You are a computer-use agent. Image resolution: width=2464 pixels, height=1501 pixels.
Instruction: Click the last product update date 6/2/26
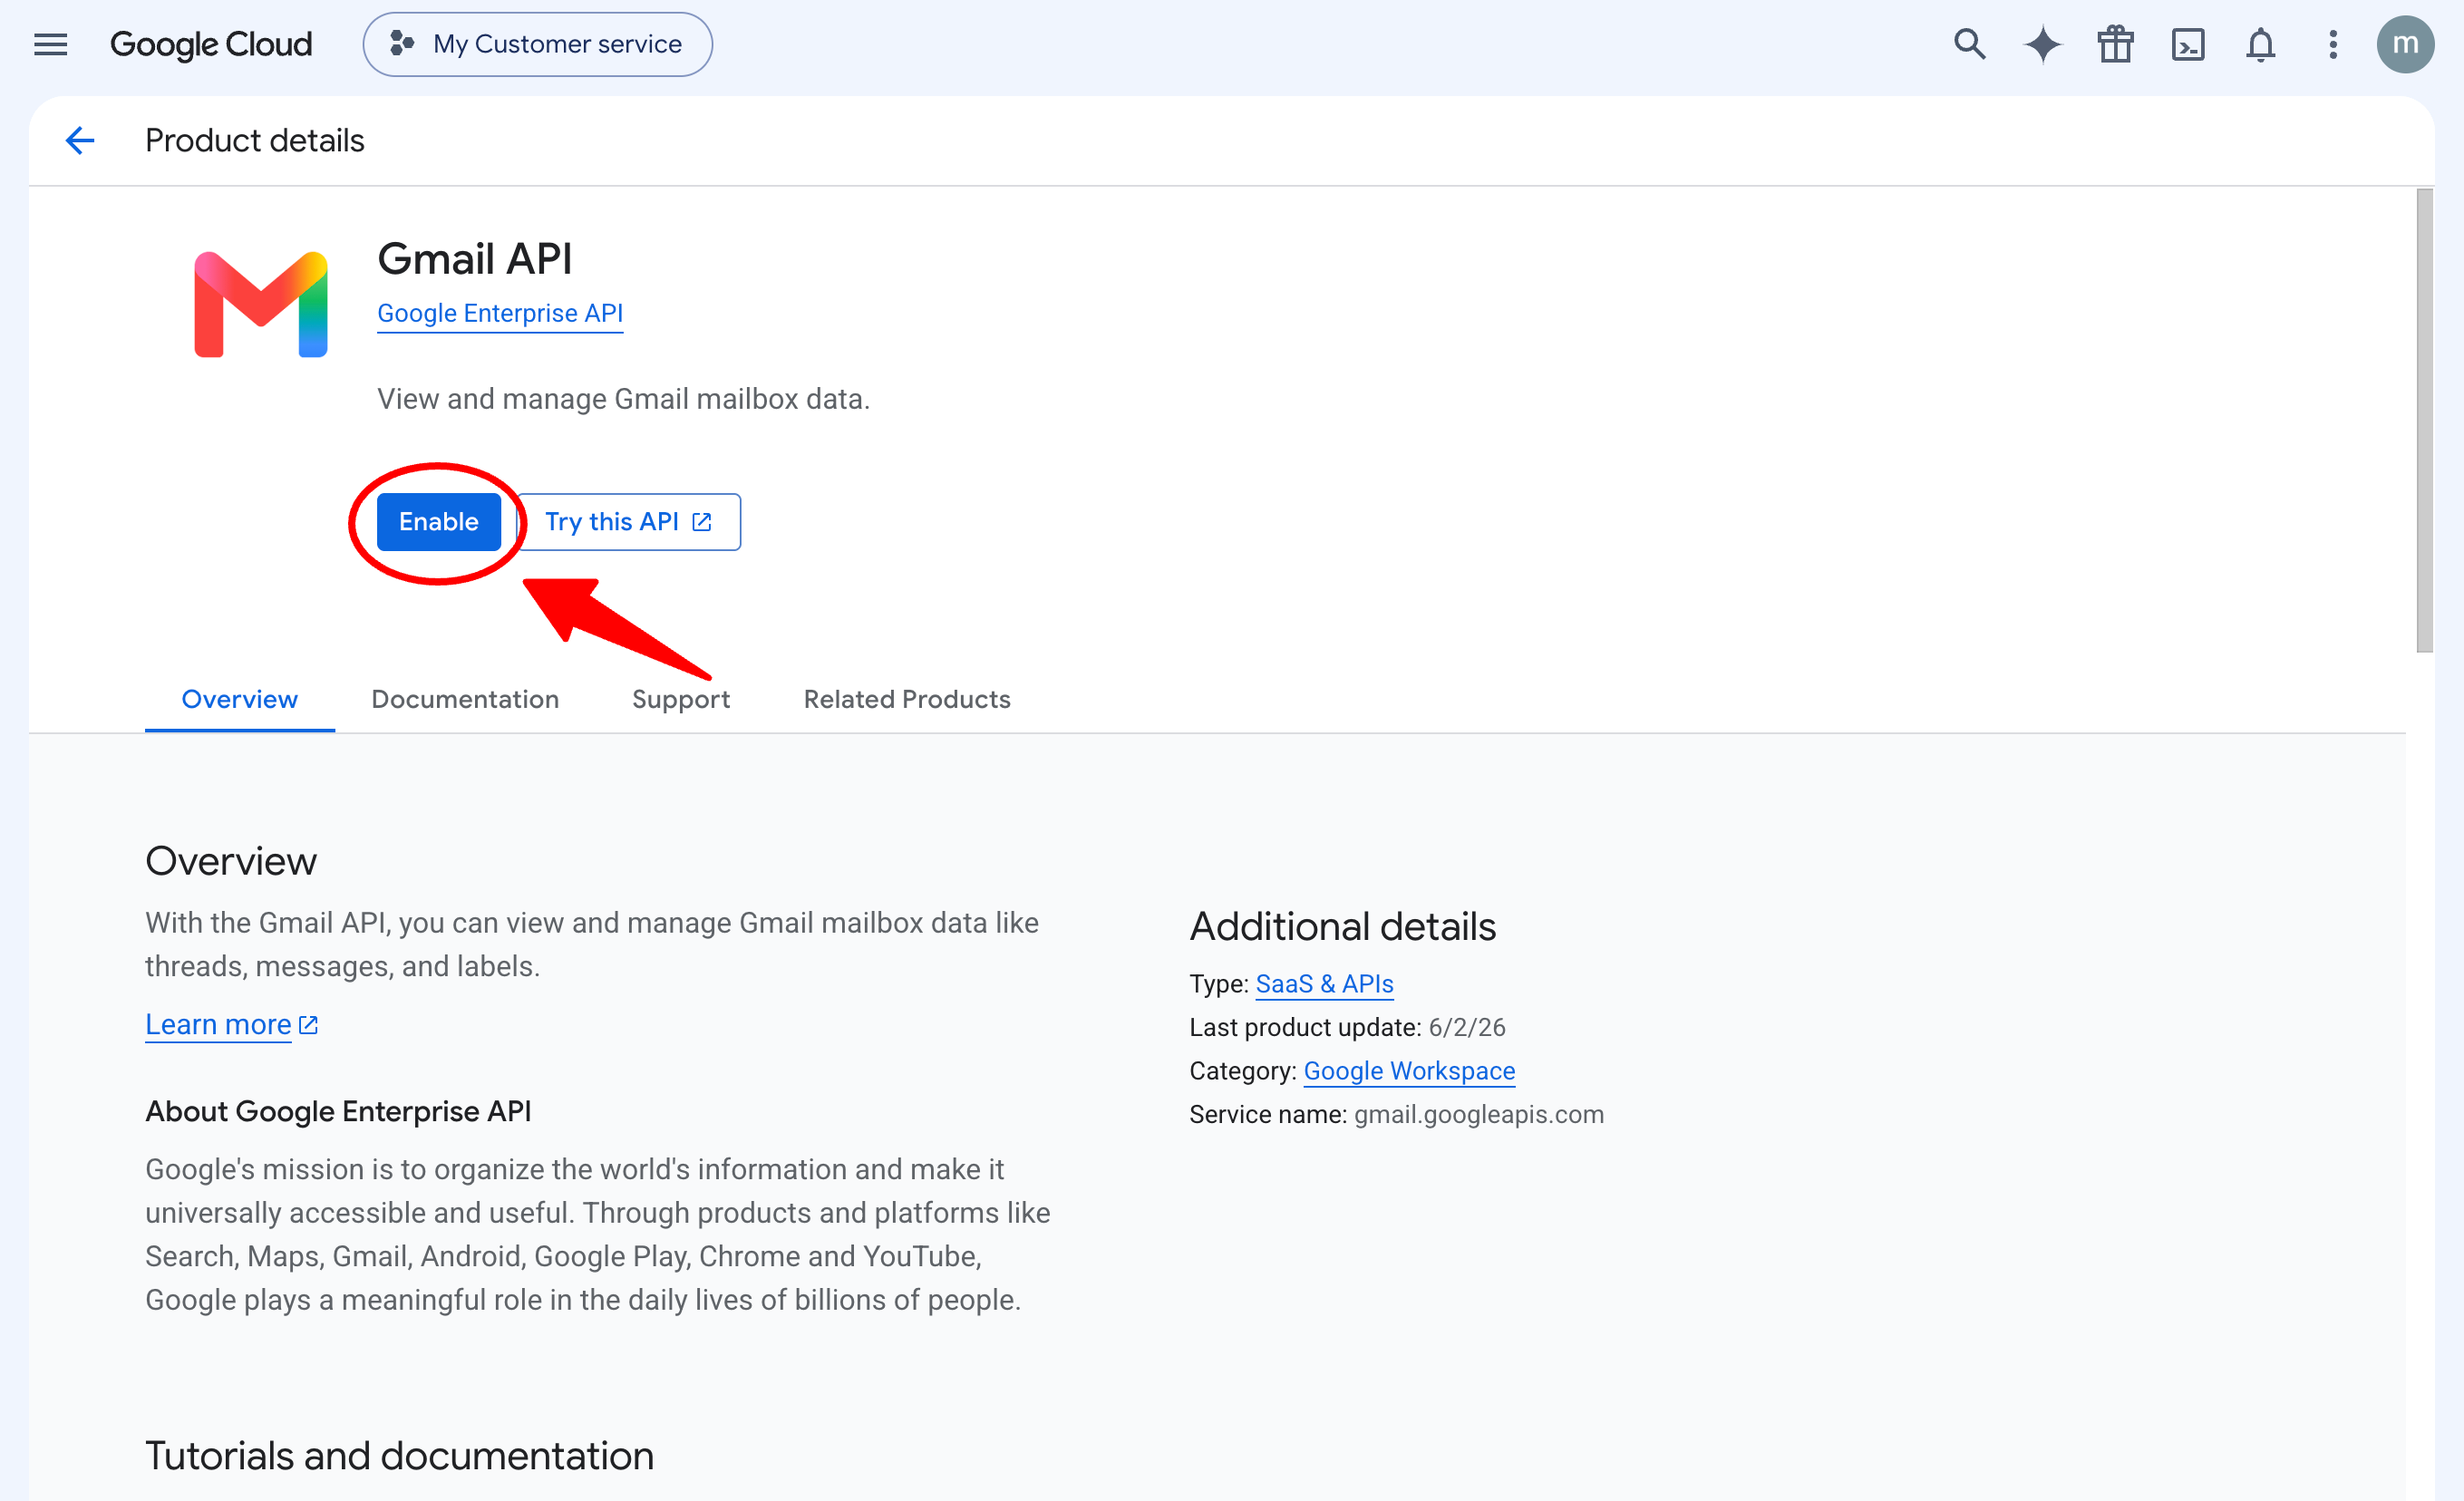pos(1467,1027)
